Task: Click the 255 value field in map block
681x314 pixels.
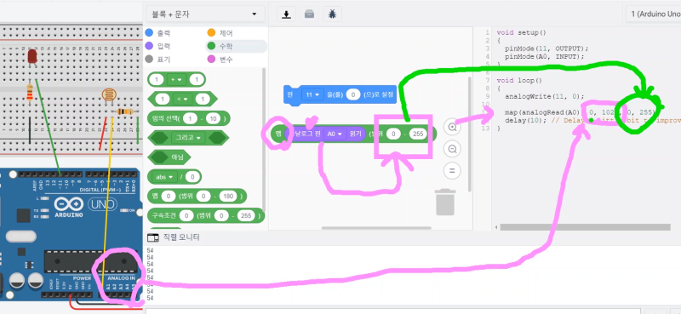Action: click(x=418, y=134)
